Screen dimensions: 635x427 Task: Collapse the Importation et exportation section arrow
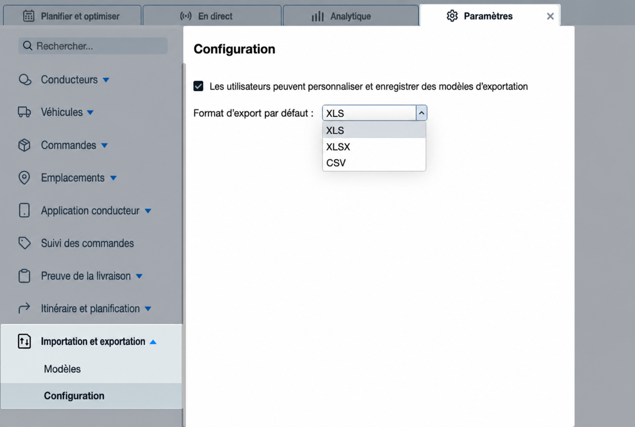153,342
